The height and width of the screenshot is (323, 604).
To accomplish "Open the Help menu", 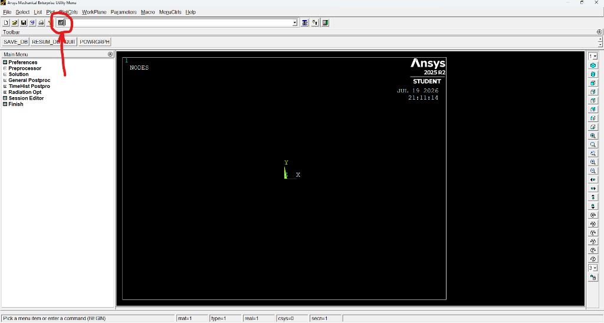I will pyautogui.click(x=191, y=12).
